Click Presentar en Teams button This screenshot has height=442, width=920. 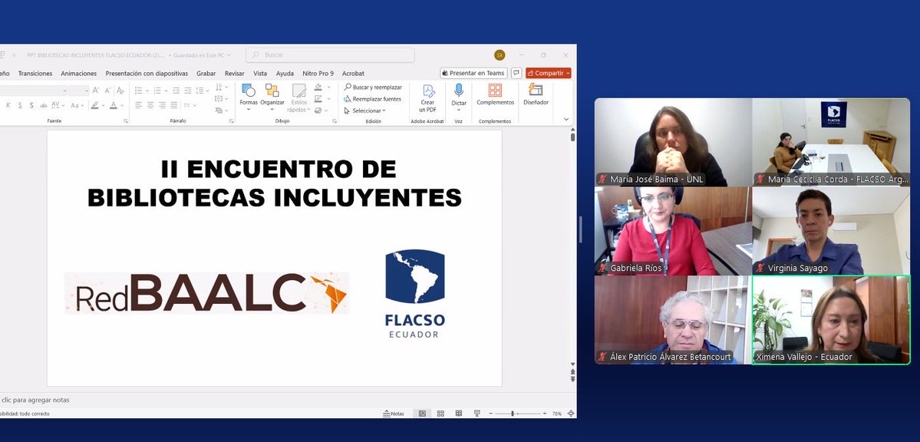tap(473, 74)
